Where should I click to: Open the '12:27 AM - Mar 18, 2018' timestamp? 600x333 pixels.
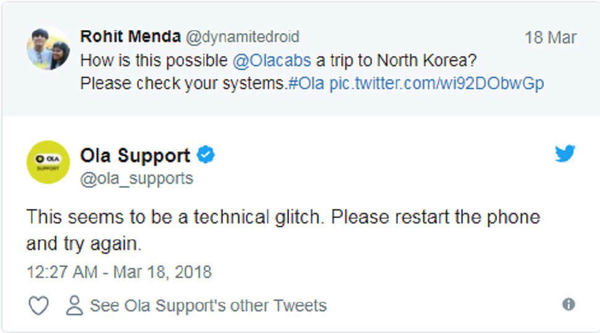[119, 272]
